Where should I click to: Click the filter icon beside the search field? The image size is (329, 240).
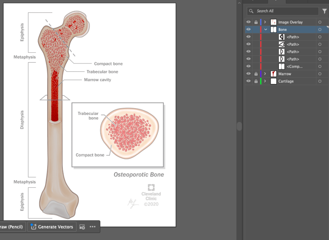324,11
